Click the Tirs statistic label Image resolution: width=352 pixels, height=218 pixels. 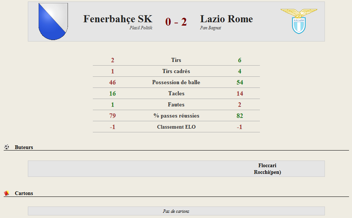(x=176, y=60)
